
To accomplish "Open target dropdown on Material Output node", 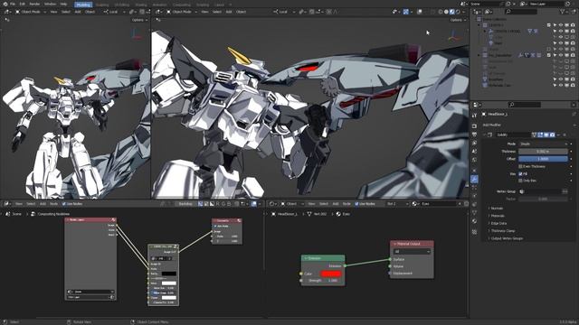I will coord(412,252).
